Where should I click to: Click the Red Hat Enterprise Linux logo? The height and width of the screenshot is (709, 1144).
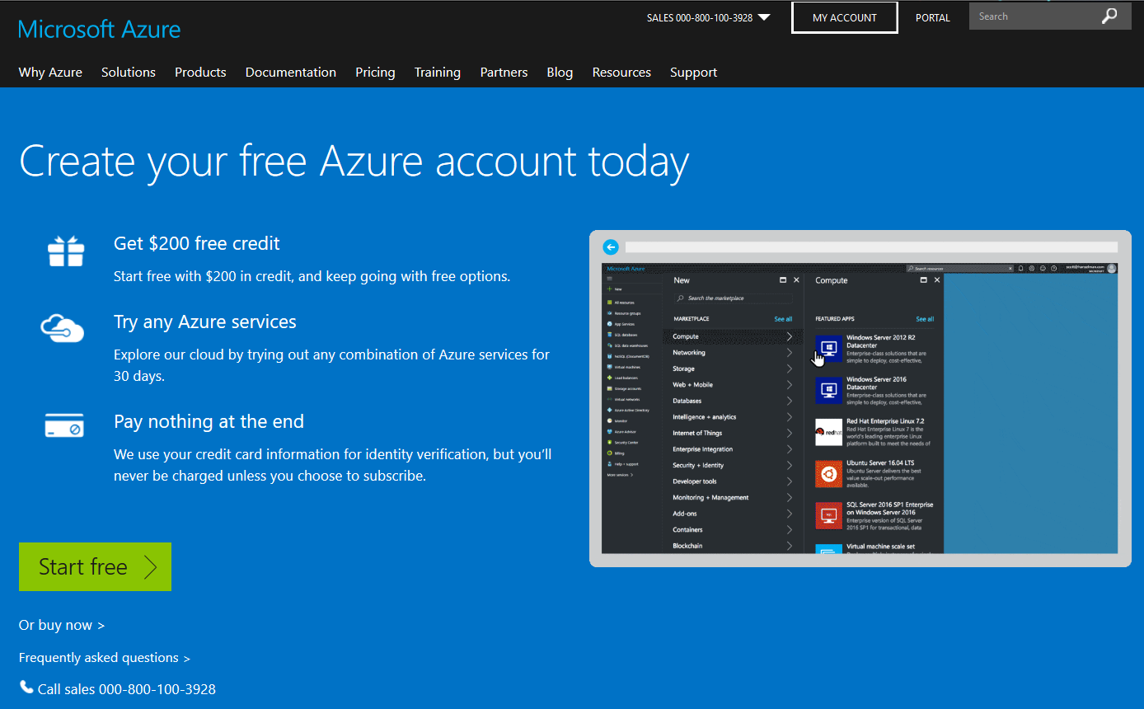[828, 432]
